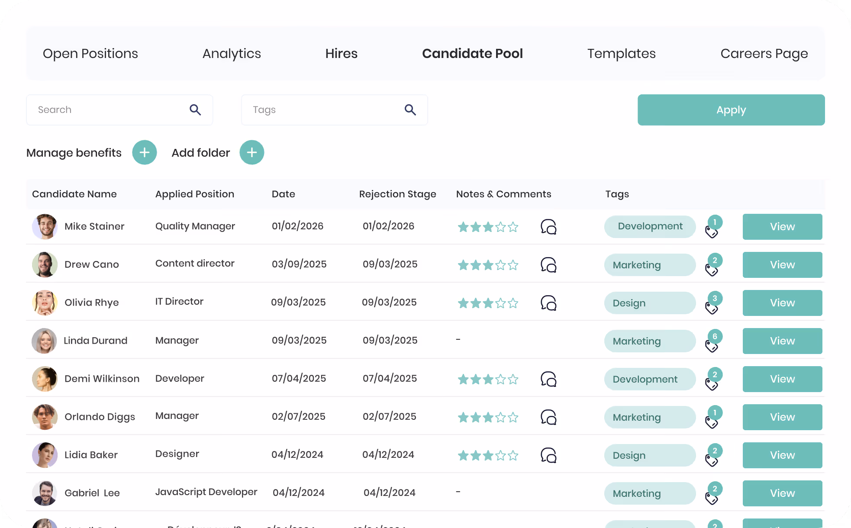Click the Search field magnifier icon
This screenshot has height=528, width=851.
(x=195, y=110)
